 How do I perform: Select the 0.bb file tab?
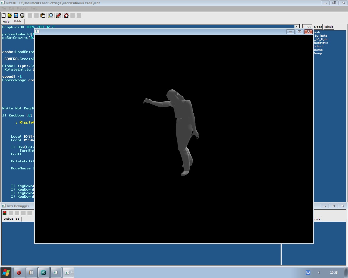(x=17, y=21)
